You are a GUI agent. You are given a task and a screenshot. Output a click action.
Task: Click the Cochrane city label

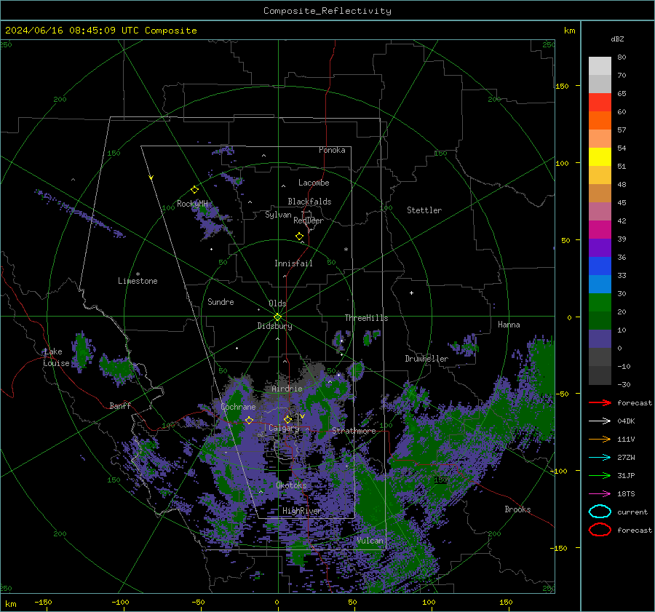click(x=238, y=407)
